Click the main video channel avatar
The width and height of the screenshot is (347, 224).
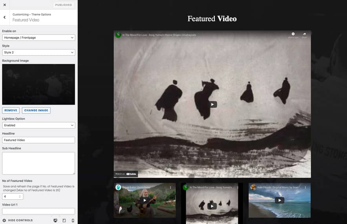119,35
